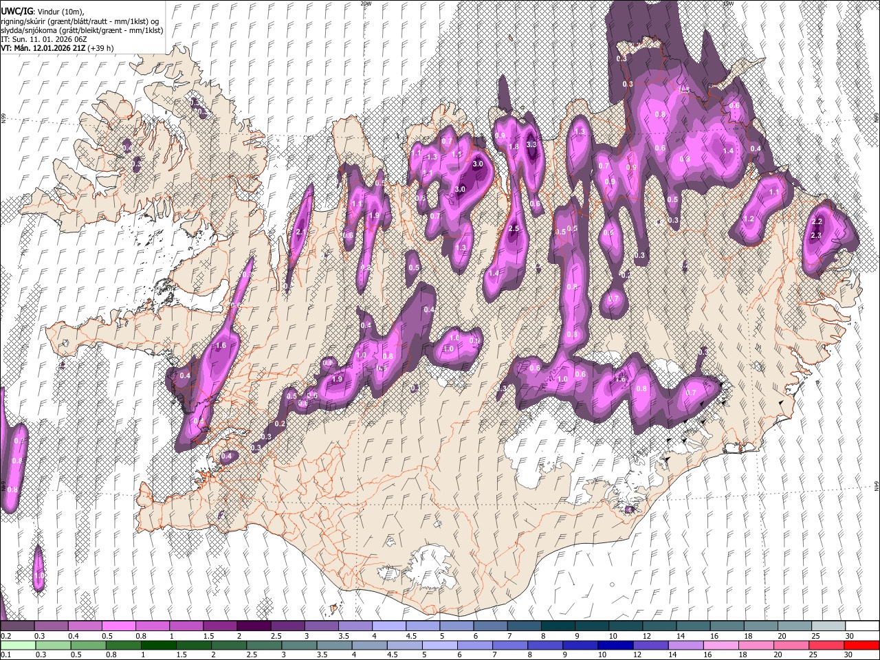Click the '0.1' label under the lower legend
Screen dimensions: 880x660
5,655
